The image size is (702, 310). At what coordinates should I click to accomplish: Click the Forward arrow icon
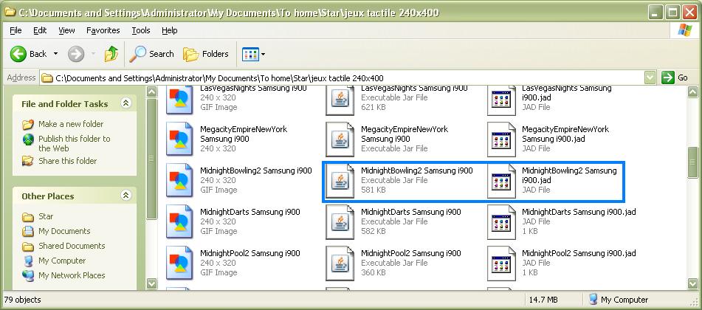coord(76,54)
